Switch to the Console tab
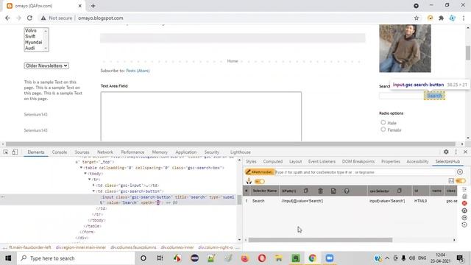This screenshot has width=471, height=265. (x=60, y=152)
